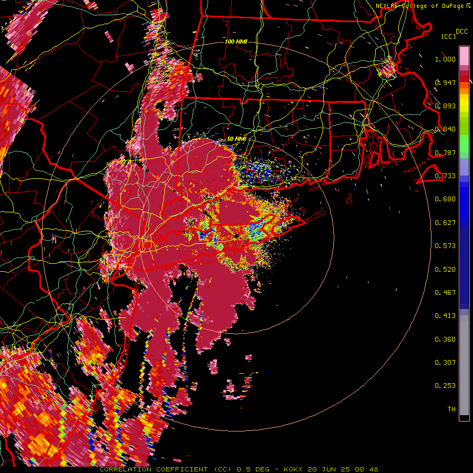Screen dimensions: 473x473
Task: Pick the light pink swatch atop the color bar
Action: pos(464,56)
